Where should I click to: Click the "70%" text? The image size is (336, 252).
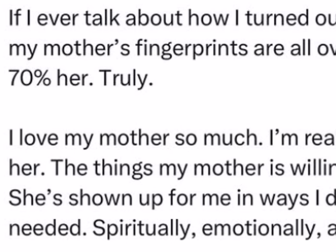(26, 78)
